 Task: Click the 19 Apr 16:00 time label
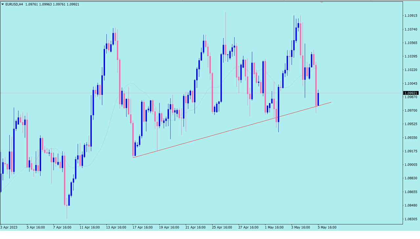click(169, 227)
